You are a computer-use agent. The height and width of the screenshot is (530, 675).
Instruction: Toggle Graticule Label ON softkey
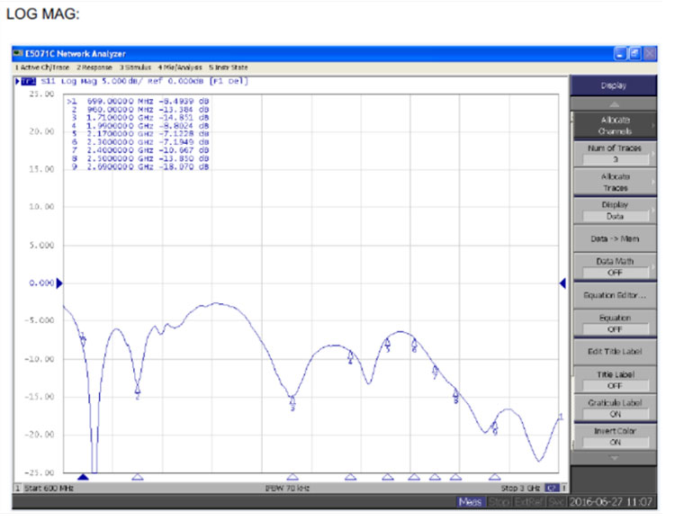(x=615, y=409)
